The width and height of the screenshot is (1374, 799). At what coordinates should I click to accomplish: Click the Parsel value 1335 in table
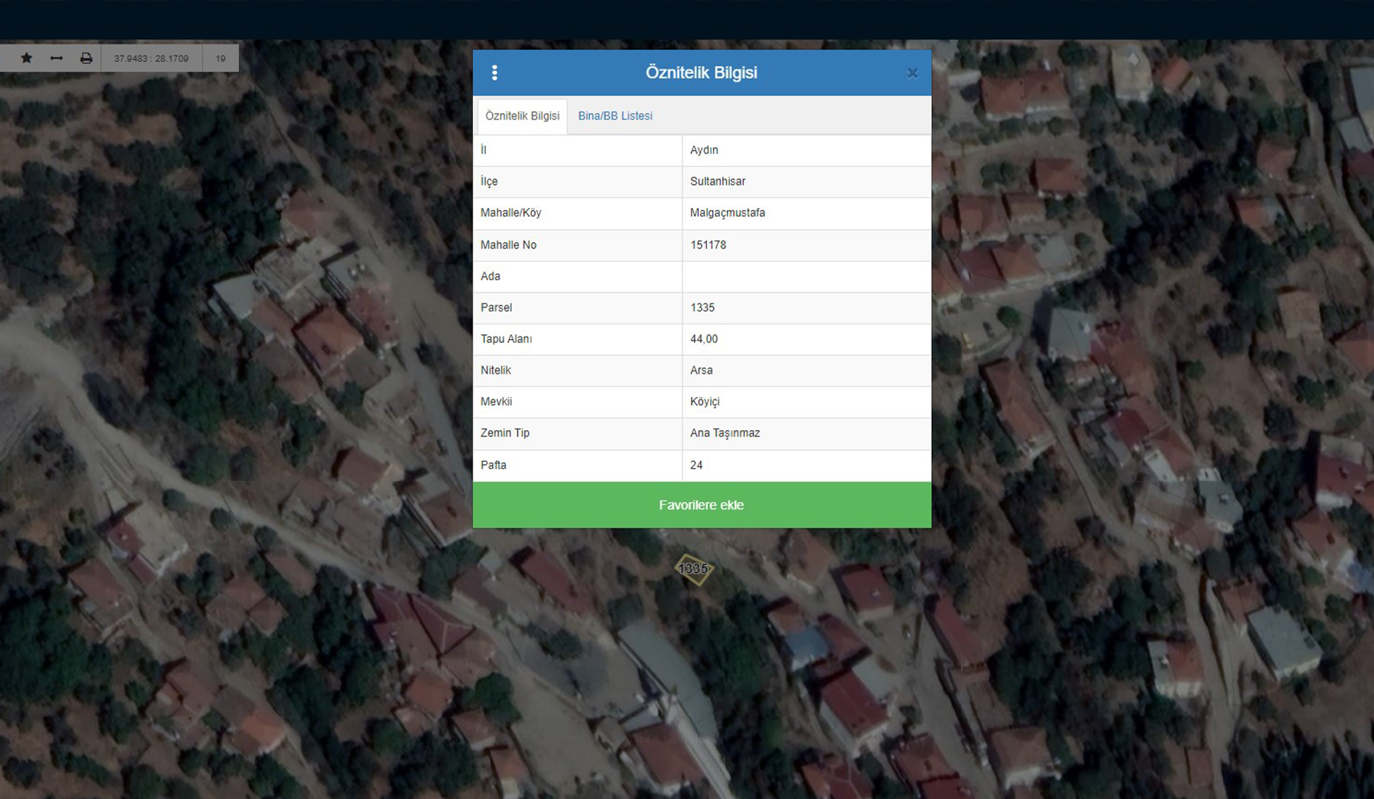point(702,307)
